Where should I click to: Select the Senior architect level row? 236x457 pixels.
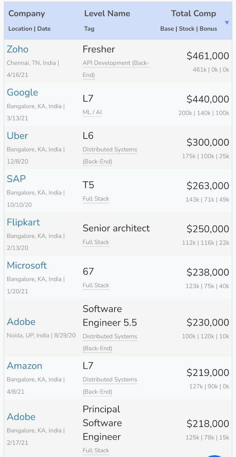click(x=118, y=234)
